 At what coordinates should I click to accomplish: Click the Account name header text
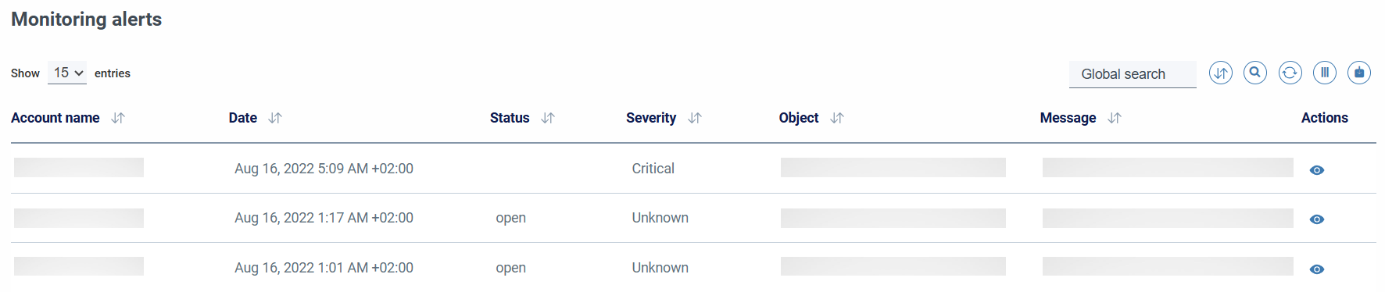coord(55,118)
